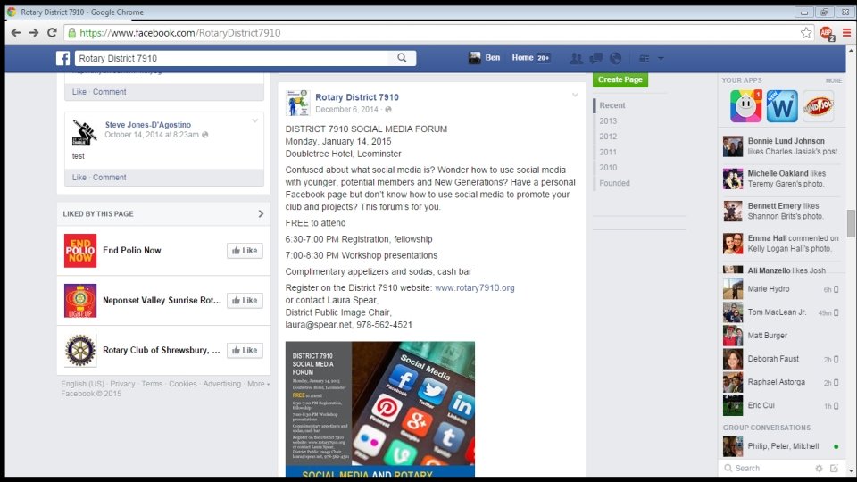The height and width of the screenshot is (482, 857).
Task: Open the Adblock Plus extension icon
Action: pos(827,33)
